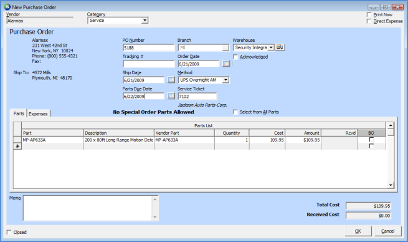Click the Parts Due Date input field
408x242 pixels.
tap(143, 97)
